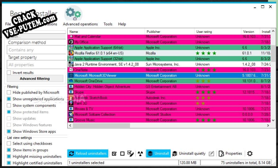Click the Reload uninstallers button
Screen dimensions: 278x168
(x=88, y=153)
